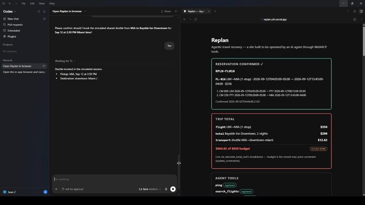Toggle the split-pane view icon top right
Screen dimensions: 365x205
coord(361,11)
